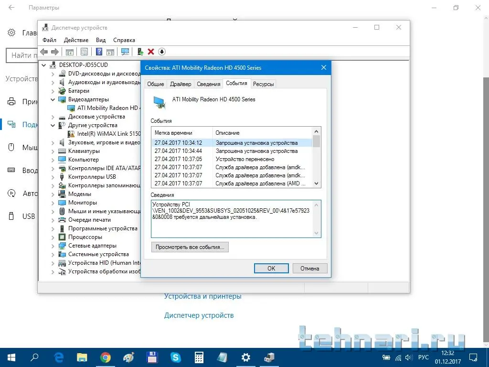Open Microsoft Edge from the taskbar

(59, 357)
